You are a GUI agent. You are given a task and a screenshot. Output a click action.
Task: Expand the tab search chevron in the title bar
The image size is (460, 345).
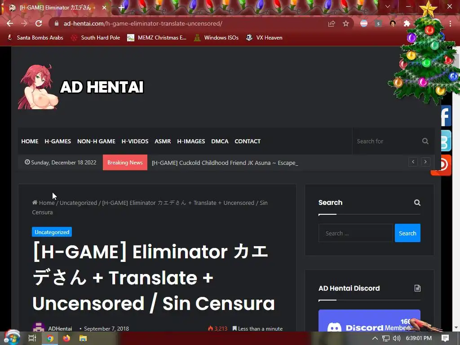pos(388,6)
